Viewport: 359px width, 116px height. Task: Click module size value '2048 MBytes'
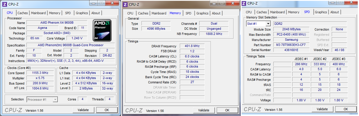tap(291, 29)
